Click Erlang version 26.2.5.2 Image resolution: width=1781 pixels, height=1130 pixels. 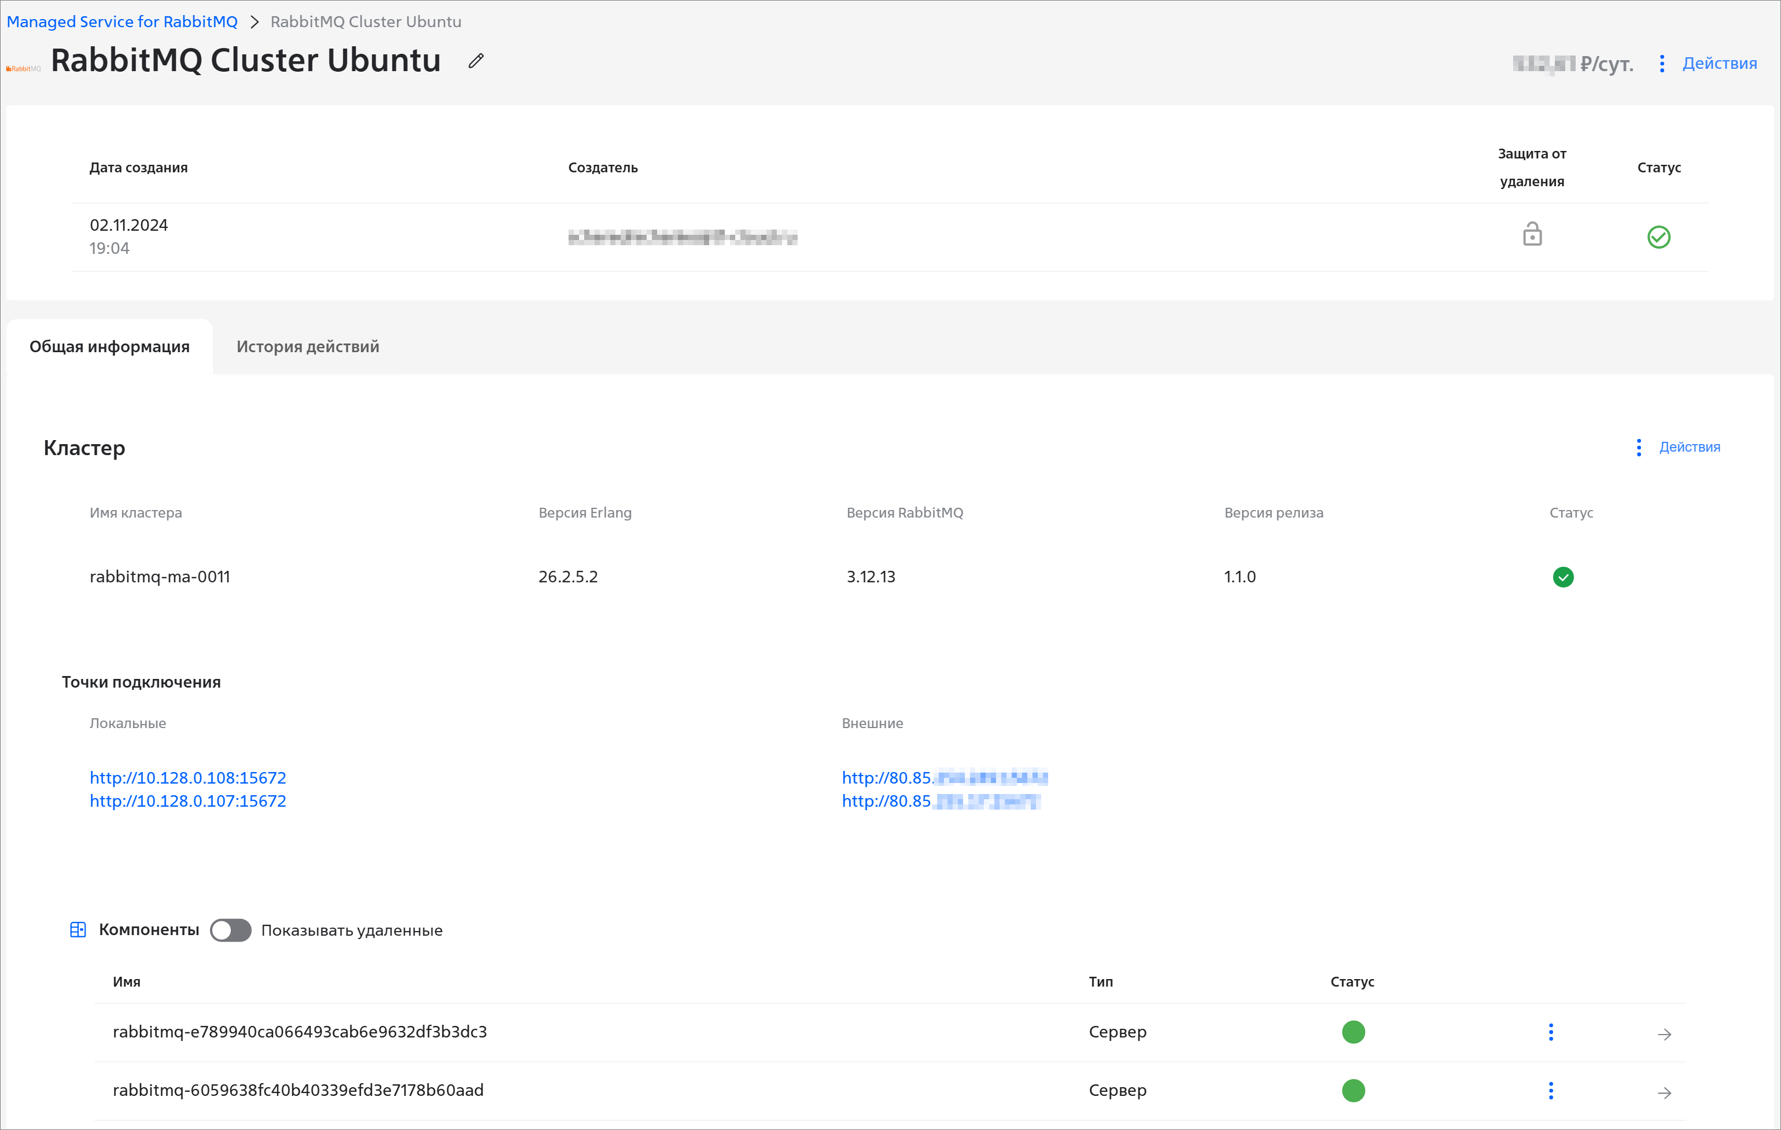(568, 577)
